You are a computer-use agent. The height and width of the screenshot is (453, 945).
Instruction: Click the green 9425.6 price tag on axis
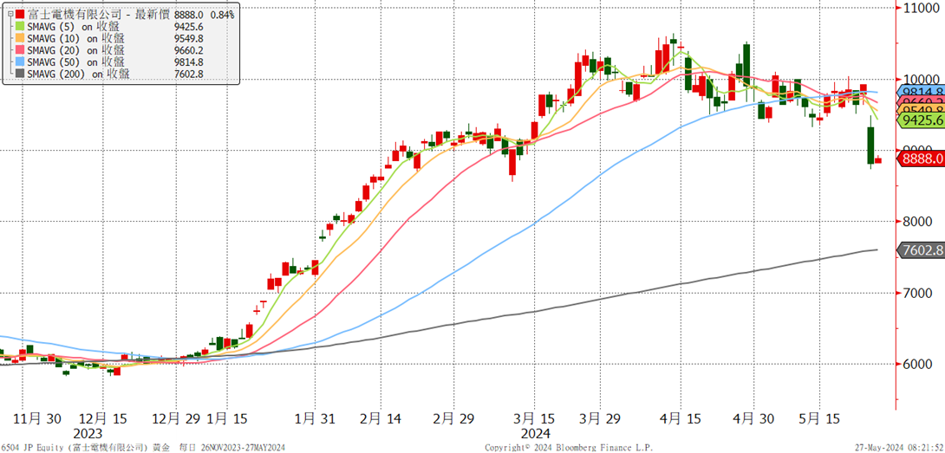click(921, 120)
